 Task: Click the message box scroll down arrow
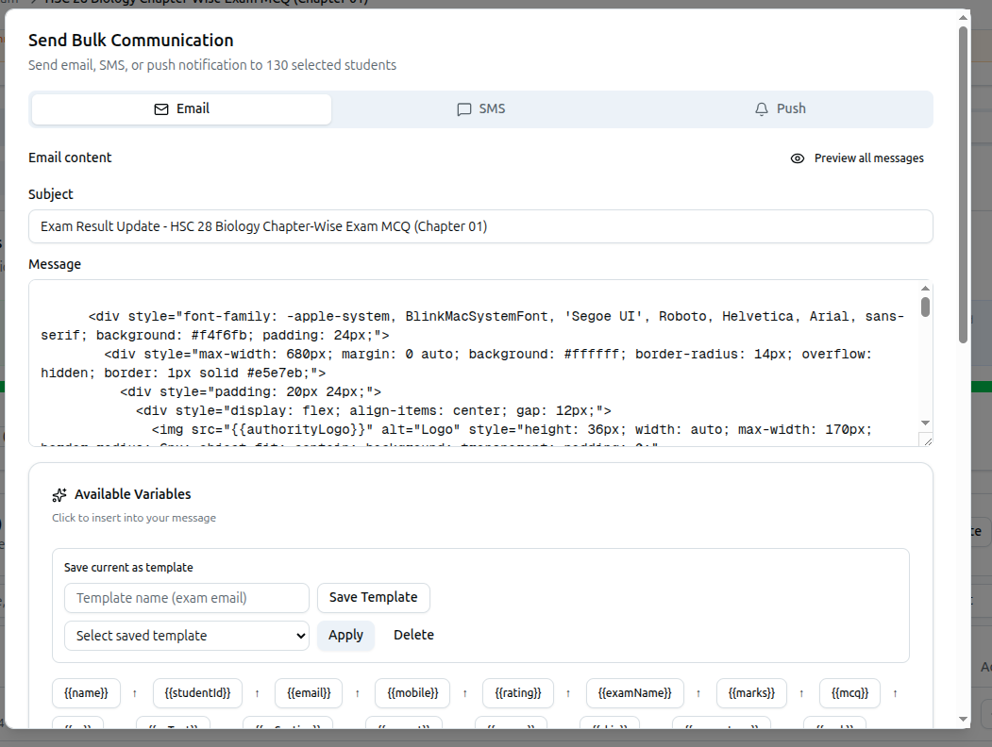(x=926, y=423)
